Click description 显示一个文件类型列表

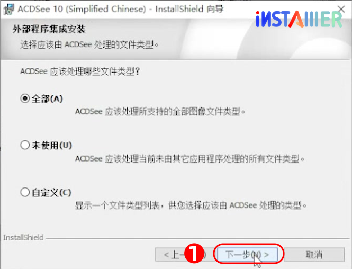[x=191, y=205]
